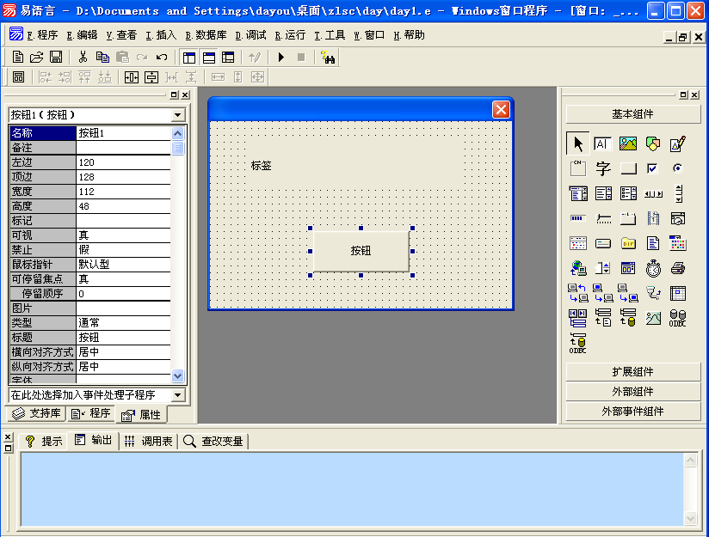Switch to the 查改变量 tab
Screen dimensions: 709x537
click(x=214, y=442)
